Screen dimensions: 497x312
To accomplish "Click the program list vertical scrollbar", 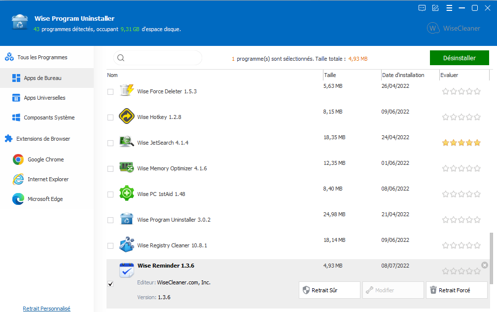I will click(x=491, y=258).
